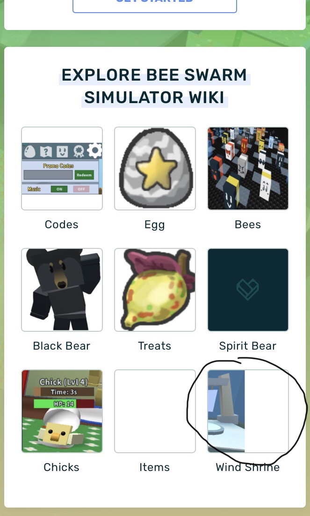Image resolution: width=310 pixels, height=516 pixels.
Task: Follow the Treats text link
Action: click(155, 346)
